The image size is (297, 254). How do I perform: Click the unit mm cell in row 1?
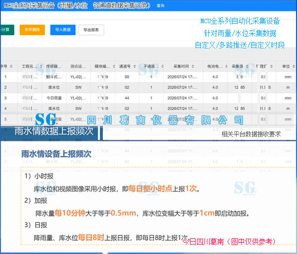point(288,77)
